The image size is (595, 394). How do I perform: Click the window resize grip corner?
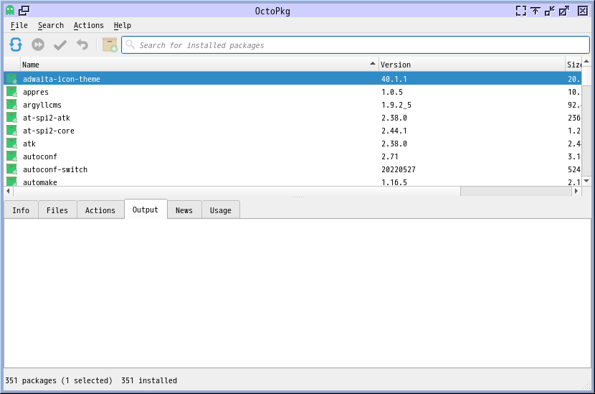point(586,386)
